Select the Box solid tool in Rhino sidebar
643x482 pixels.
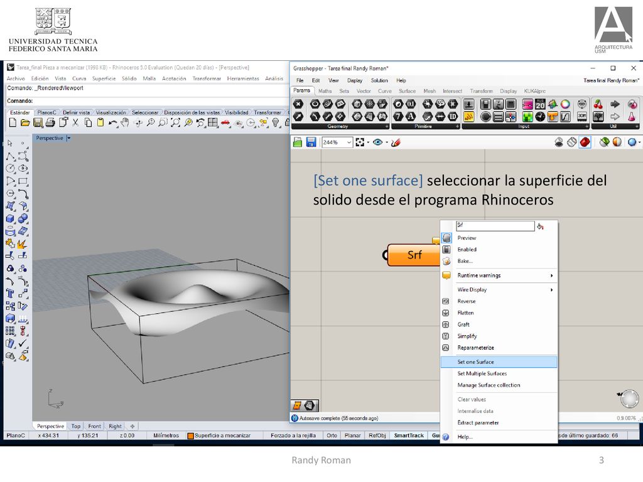pos(10,218)
